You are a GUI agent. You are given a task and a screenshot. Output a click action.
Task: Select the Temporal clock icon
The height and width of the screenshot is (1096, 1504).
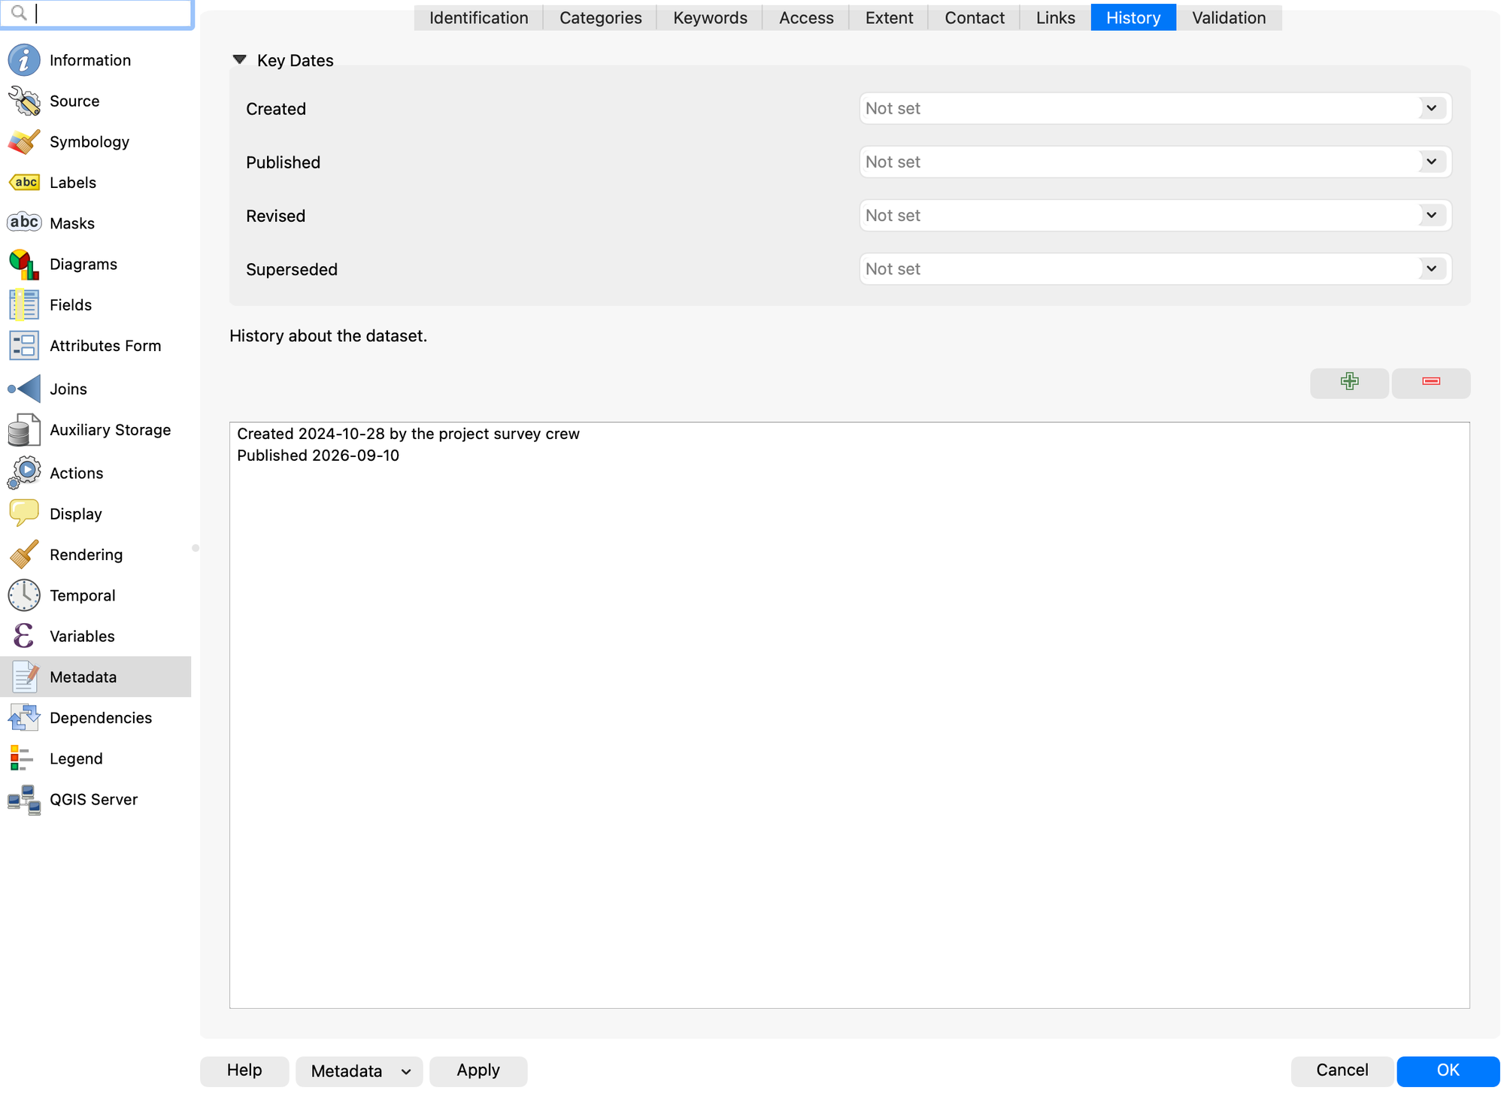pyautogui.click(x=24, y=595)
